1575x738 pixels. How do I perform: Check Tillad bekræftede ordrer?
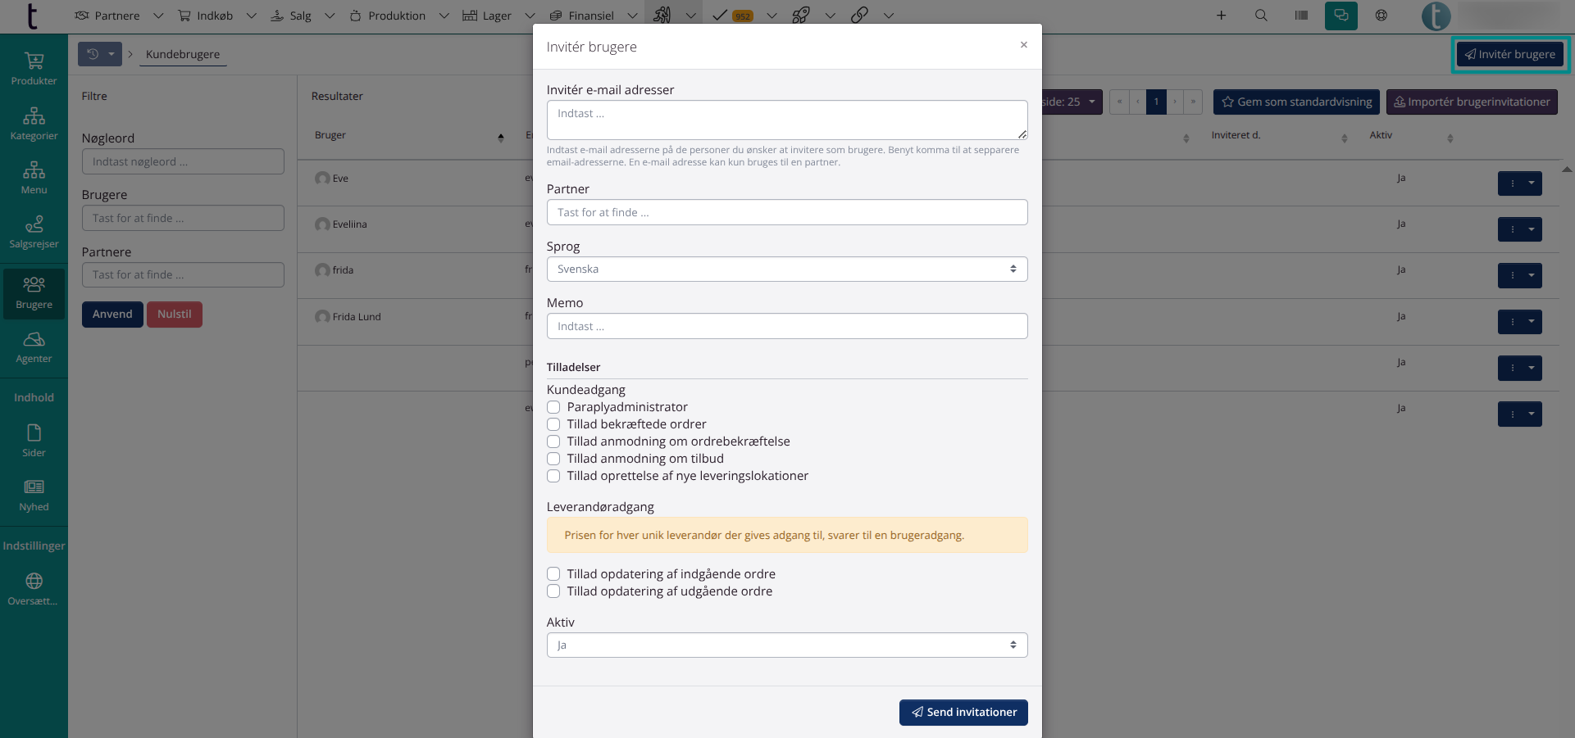pos(553,424)
